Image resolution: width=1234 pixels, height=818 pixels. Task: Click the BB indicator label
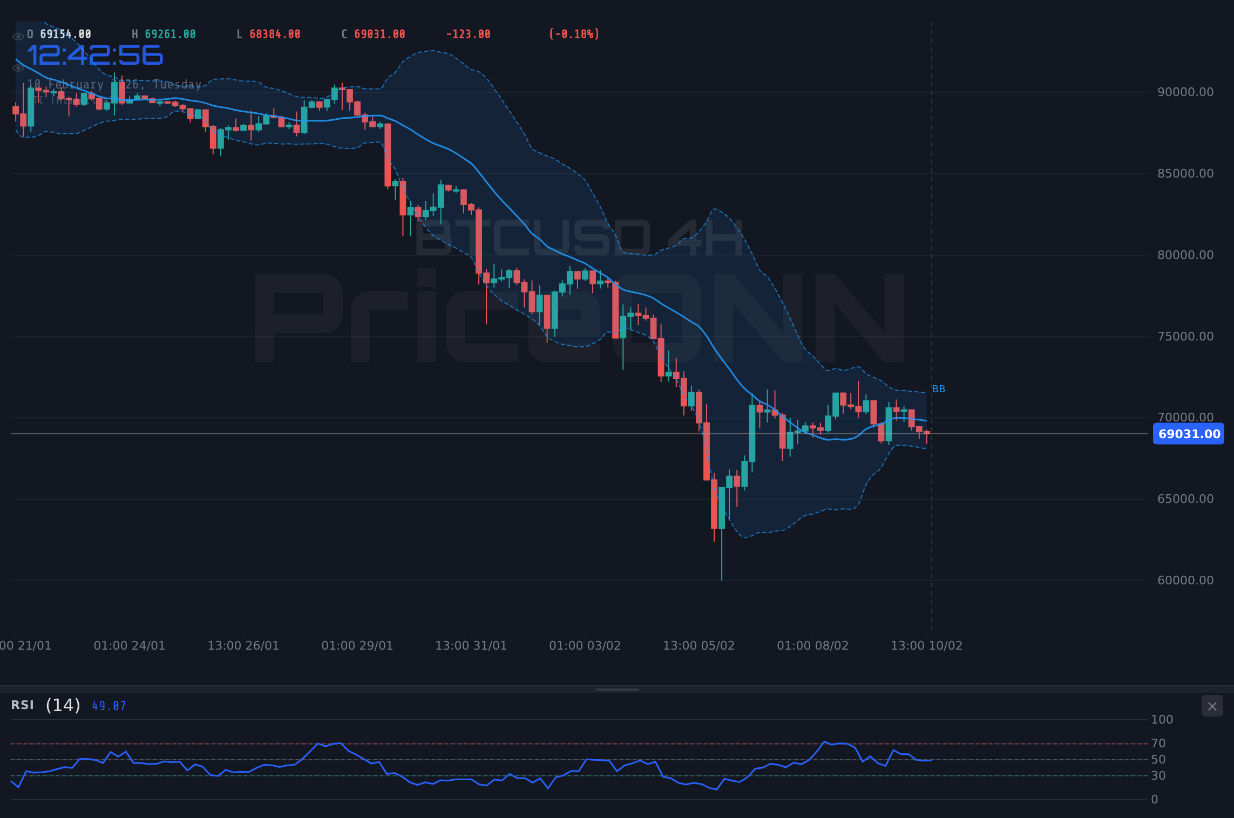(939, 389)
